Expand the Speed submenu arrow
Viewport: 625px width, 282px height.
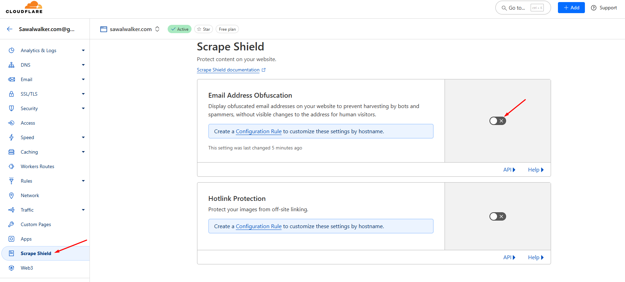point(83,137)
